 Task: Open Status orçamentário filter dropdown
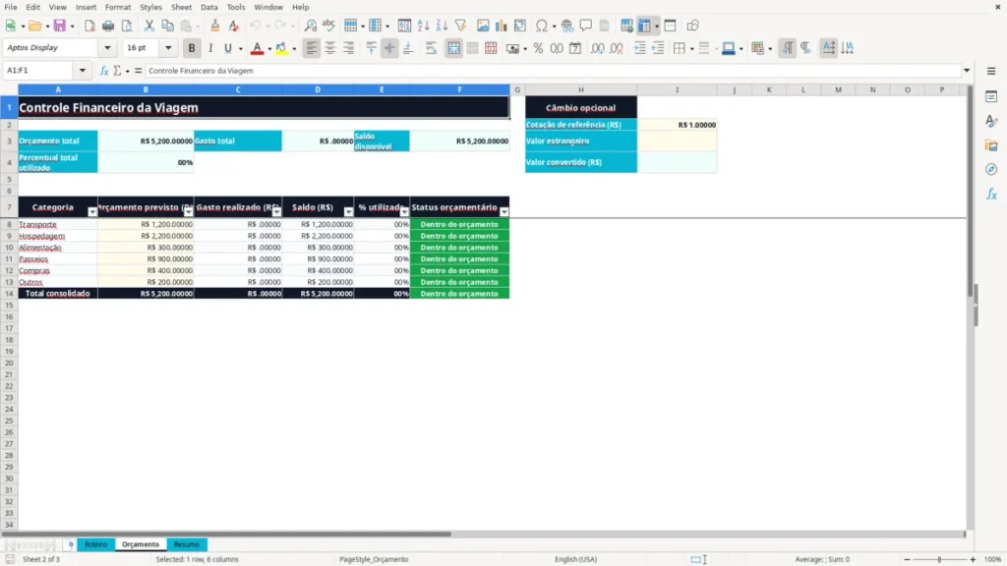504,212
